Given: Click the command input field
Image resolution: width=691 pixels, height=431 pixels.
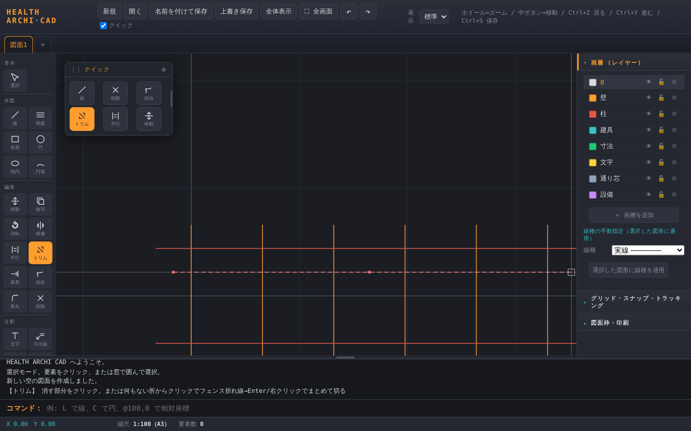Looking at the screenshot, I should point(366,408).
